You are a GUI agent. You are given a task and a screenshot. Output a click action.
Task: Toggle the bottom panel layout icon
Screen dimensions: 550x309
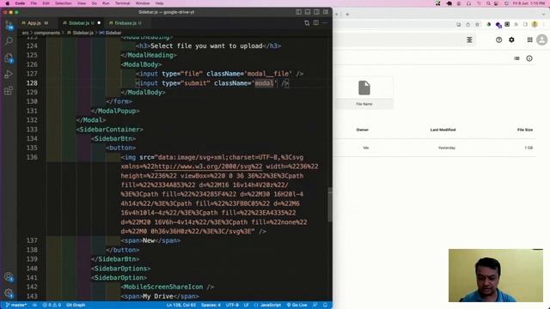(x=308, y=12)
